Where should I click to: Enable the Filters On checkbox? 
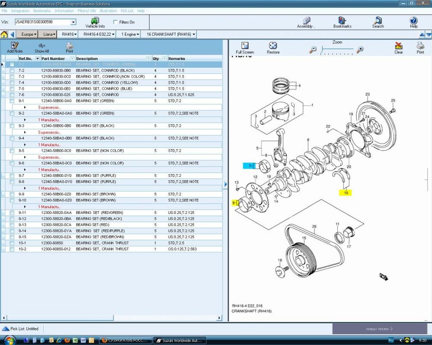115,22
